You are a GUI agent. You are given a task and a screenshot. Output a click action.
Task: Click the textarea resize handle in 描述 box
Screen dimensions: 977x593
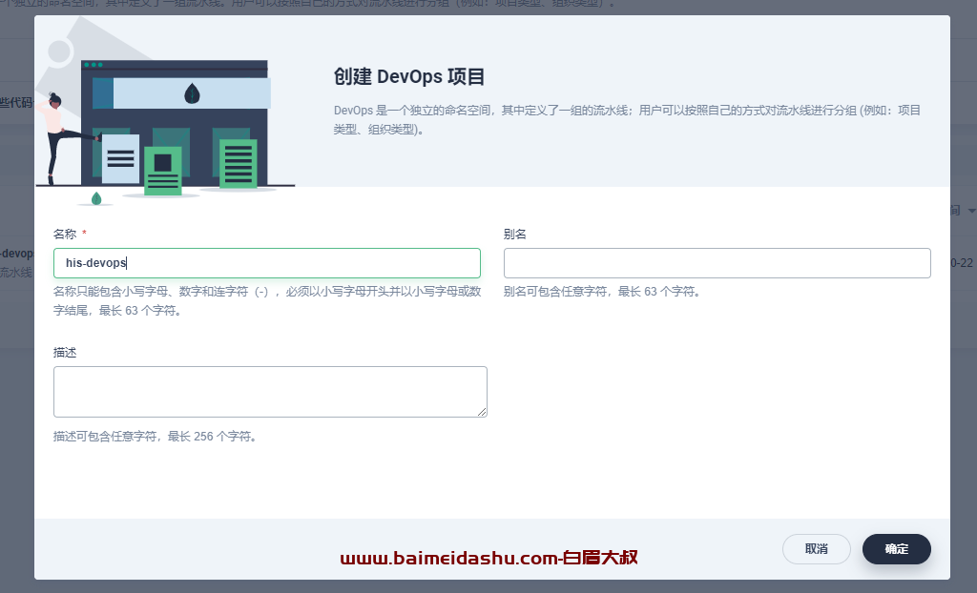[482, 413]
